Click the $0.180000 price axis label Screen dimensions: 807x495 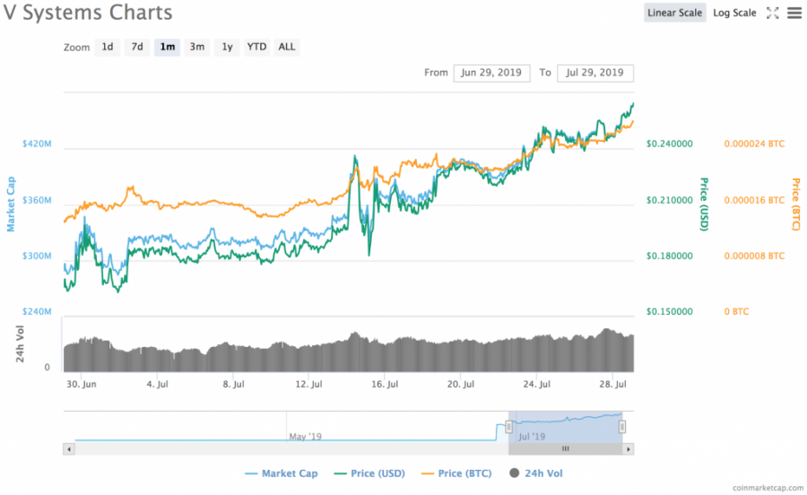[670, 256]
